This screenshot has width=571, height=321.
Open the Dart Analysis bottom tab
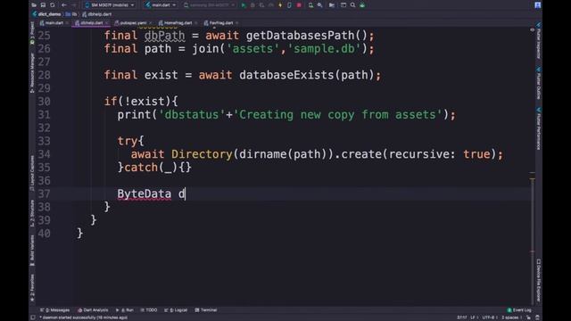93,310
